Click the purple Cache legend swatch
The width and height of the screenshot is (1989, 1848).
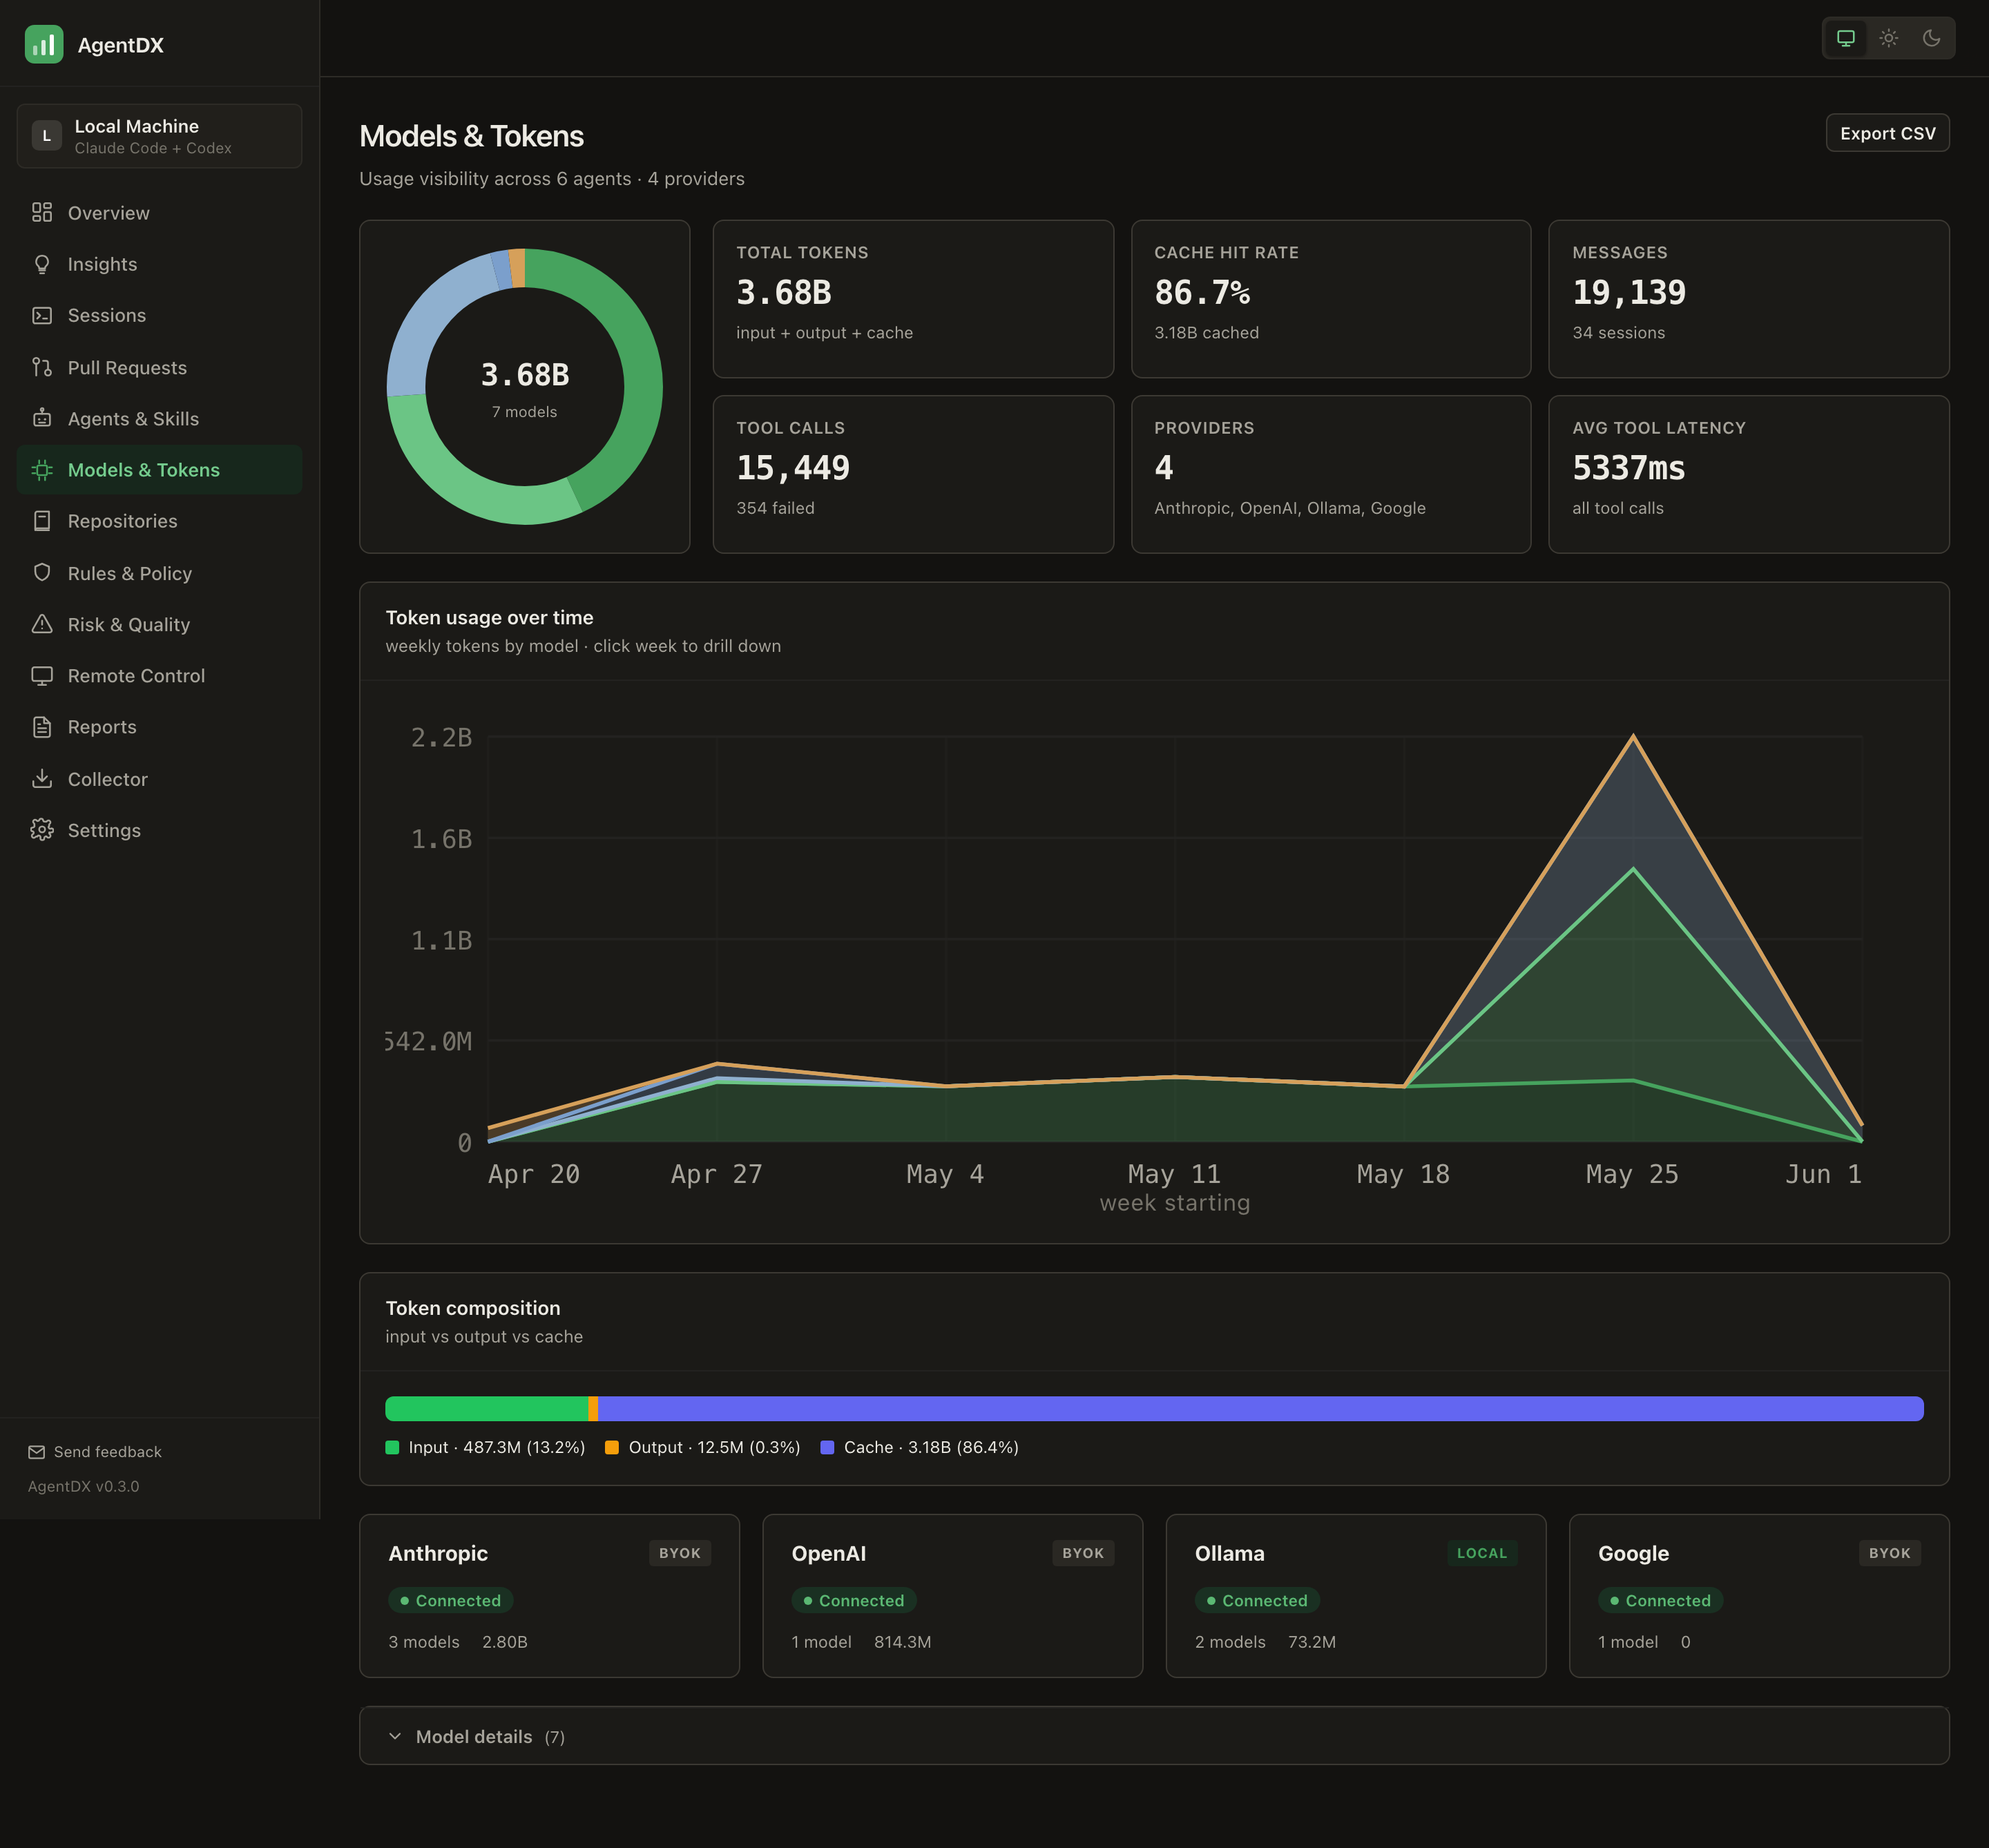pos(827,1447)
